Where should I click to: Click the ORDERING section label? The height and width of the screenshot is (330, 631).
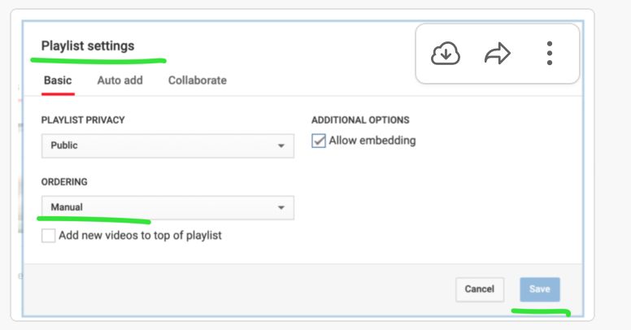pos(64,182)
